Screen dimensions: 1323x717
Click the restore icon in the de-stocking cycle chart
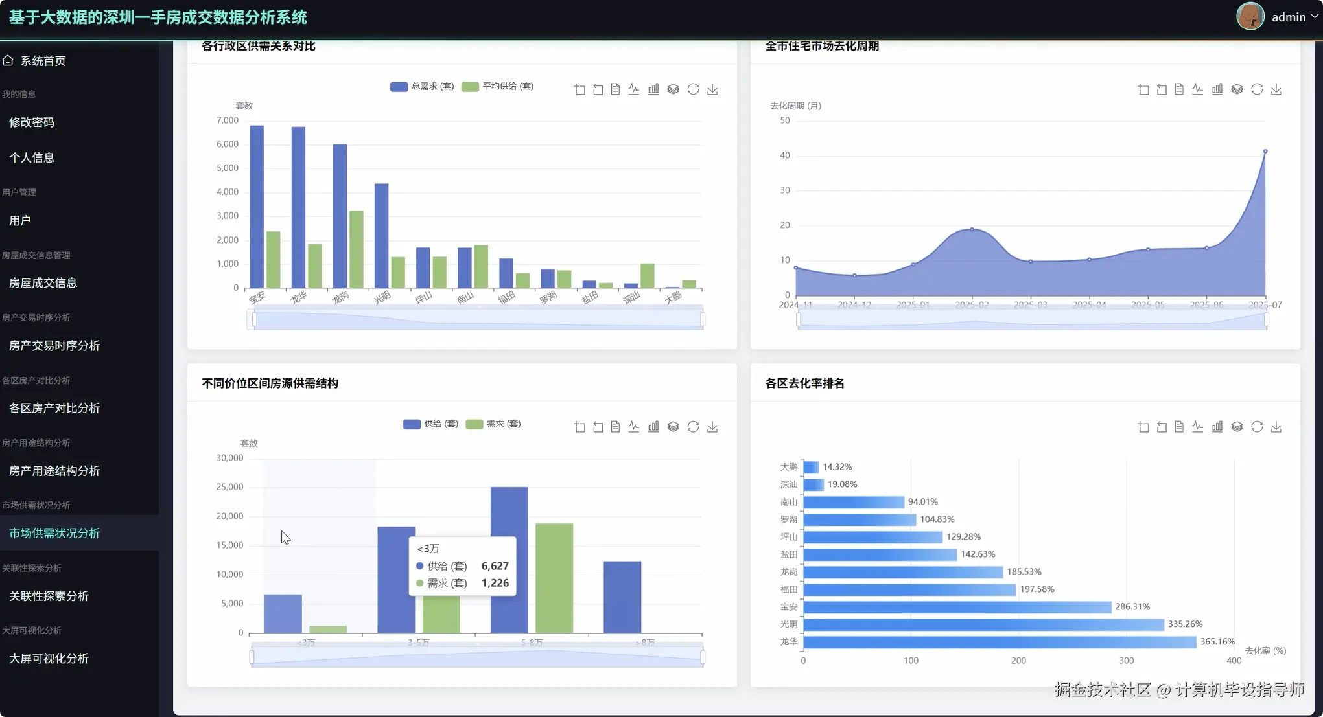tap(1257, 89)
